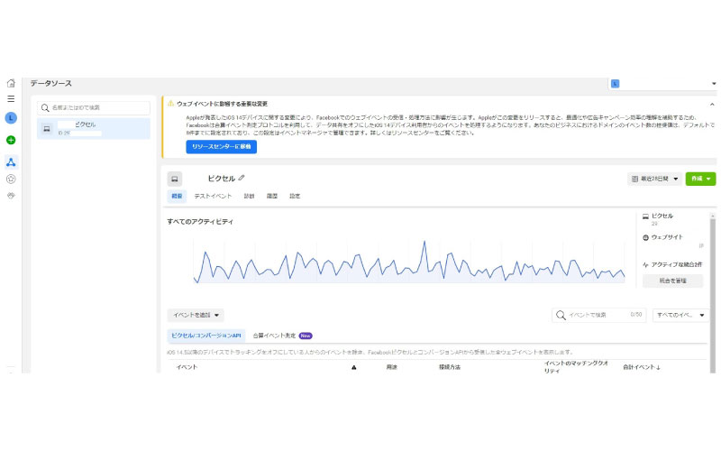Click the magnifier icon in event search
This screenshot has height=451, width=721.
point(561,315)
